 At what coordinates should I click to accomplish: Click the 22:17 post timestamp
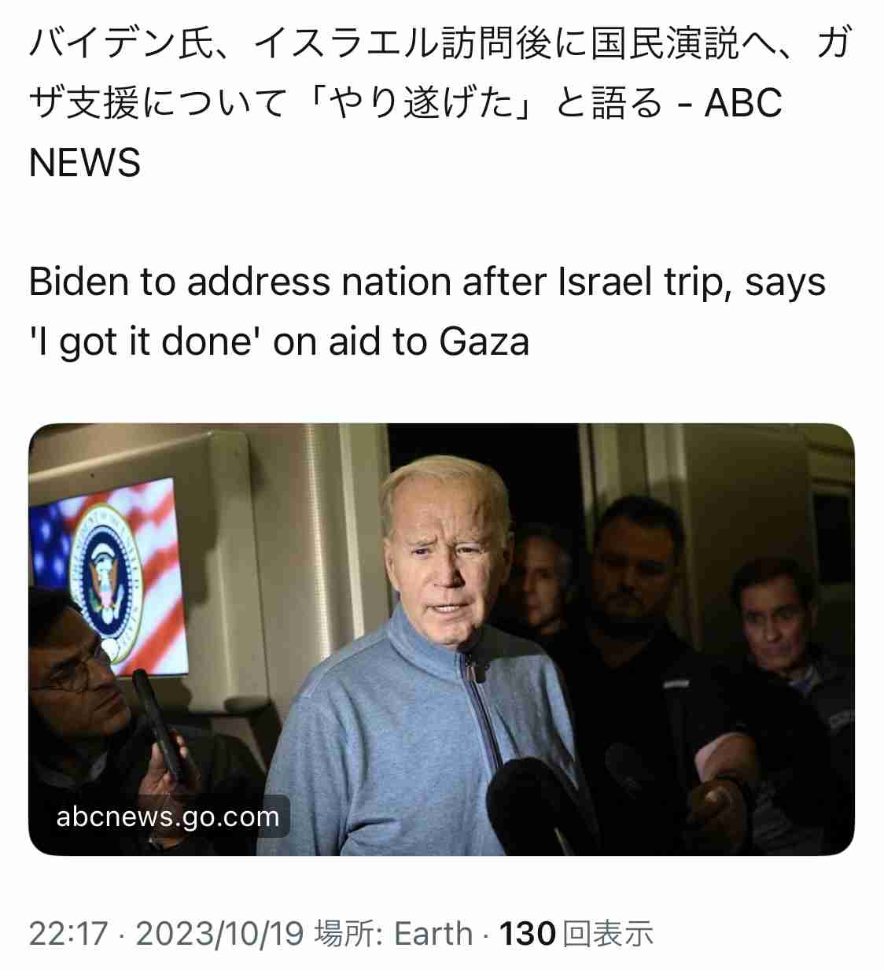click(68, 934)
